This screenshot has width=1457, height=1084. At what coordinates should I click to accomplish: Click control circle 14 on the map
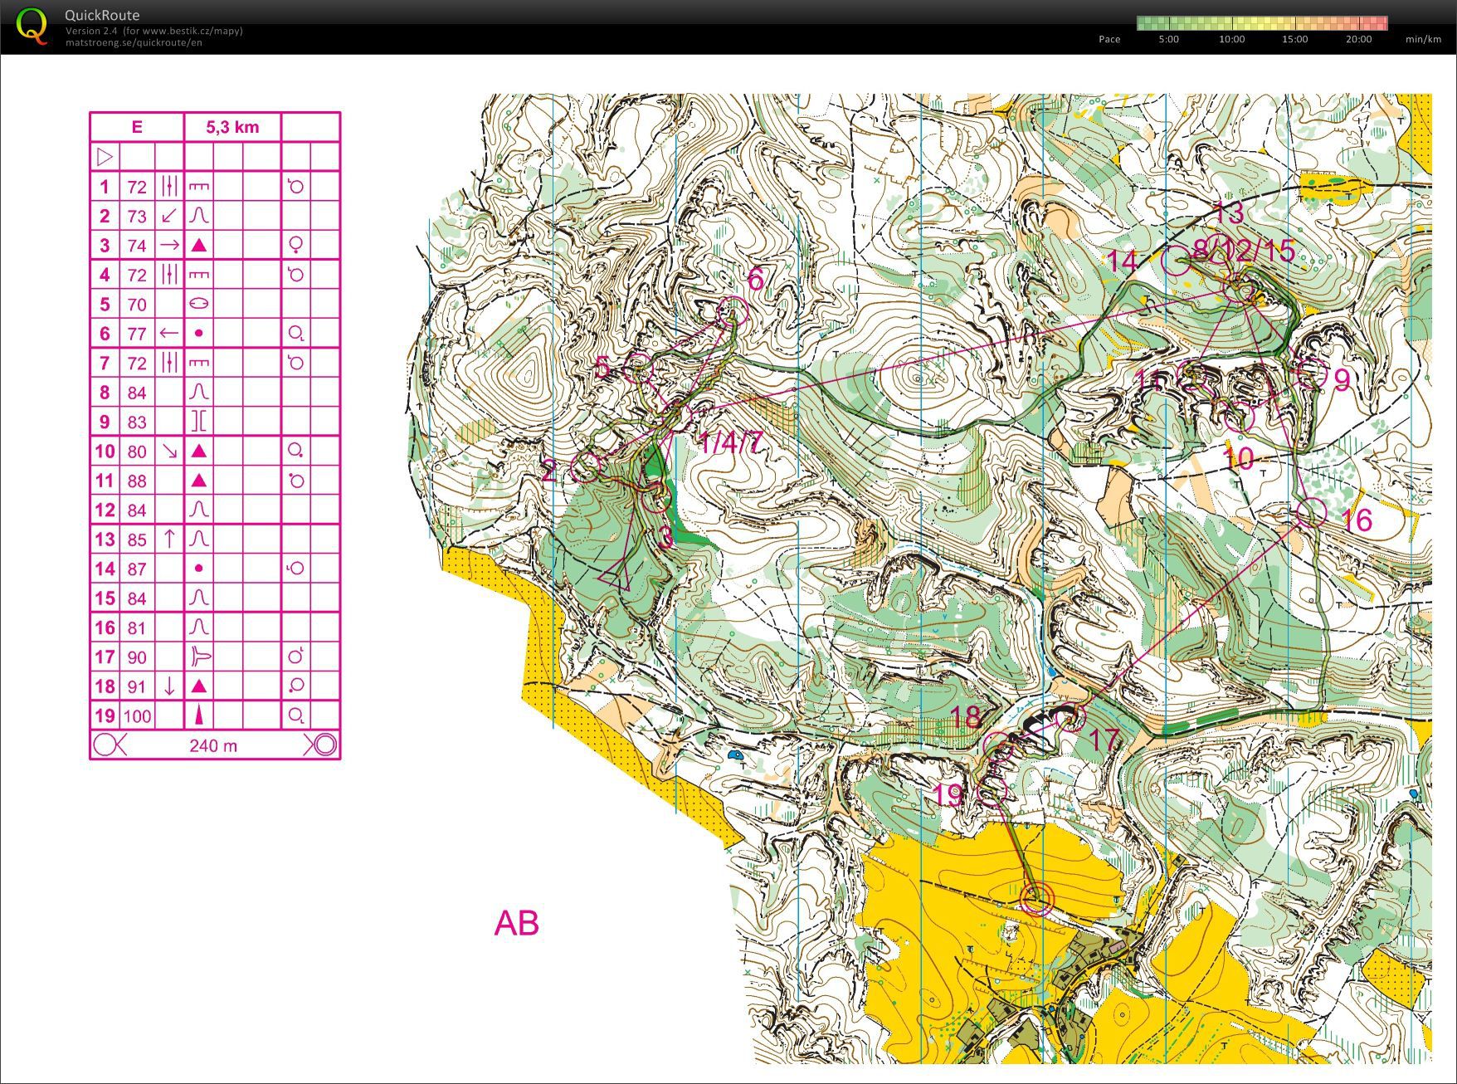tap(1176, 260)
